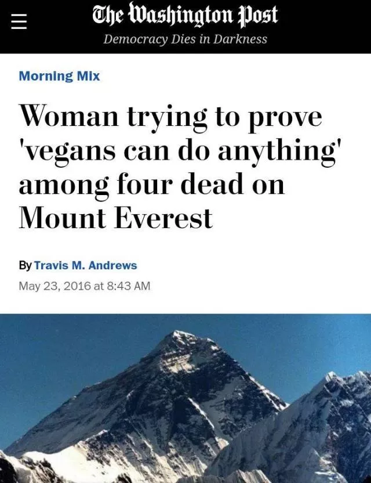Click the surname 'Andrews' in the byline
The width and height of the screenshot is (371, 483).
click(112, 265)
